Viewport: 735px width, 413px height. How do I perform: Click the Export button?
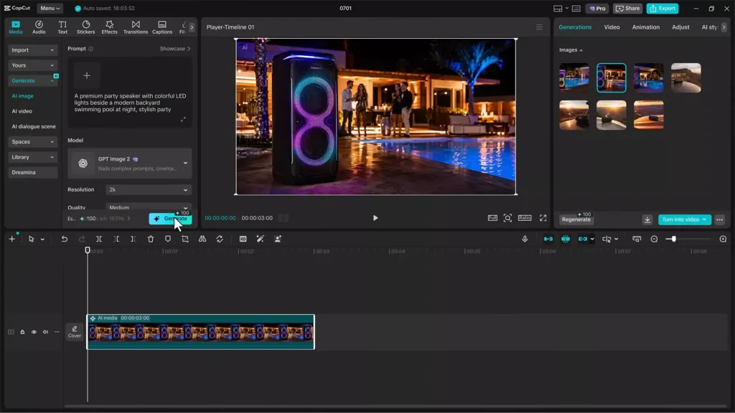pyautogui.click(x=663, y=9)
